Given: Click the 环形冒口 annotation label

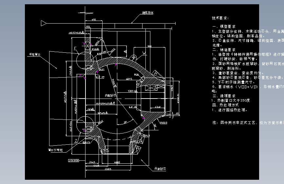Looking at the screenshot, I should (35, 54).
